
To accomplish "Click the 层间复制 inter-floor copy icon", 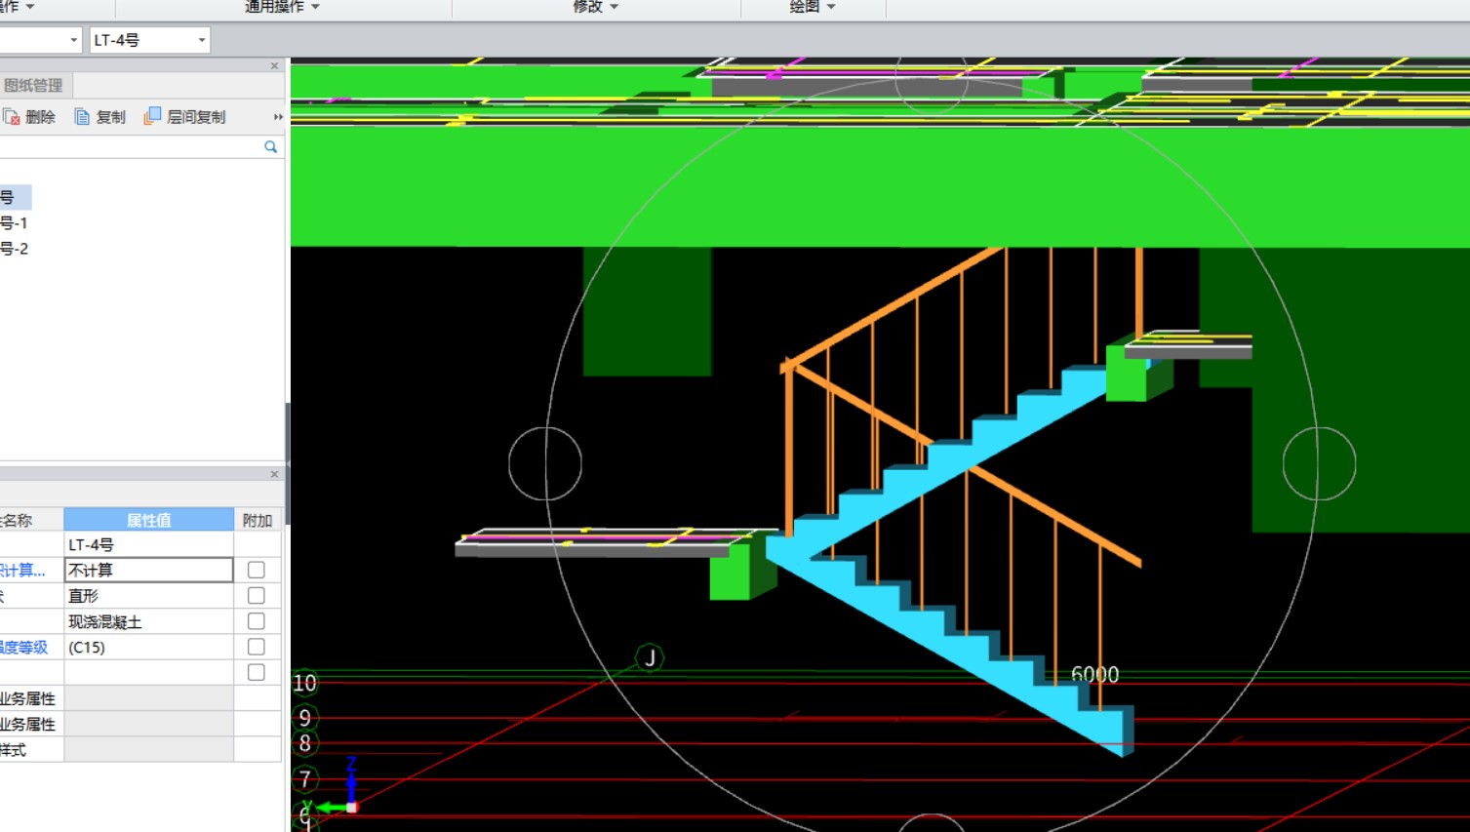I will 152,116.
